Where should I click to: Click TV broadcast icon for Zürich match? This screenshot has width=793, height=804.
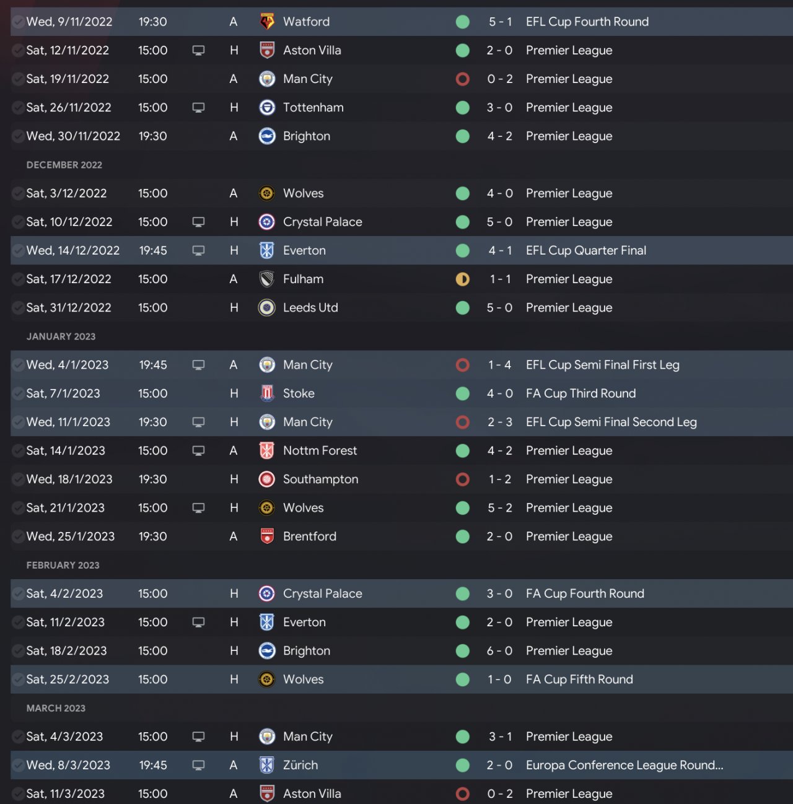tap(198, 765)
